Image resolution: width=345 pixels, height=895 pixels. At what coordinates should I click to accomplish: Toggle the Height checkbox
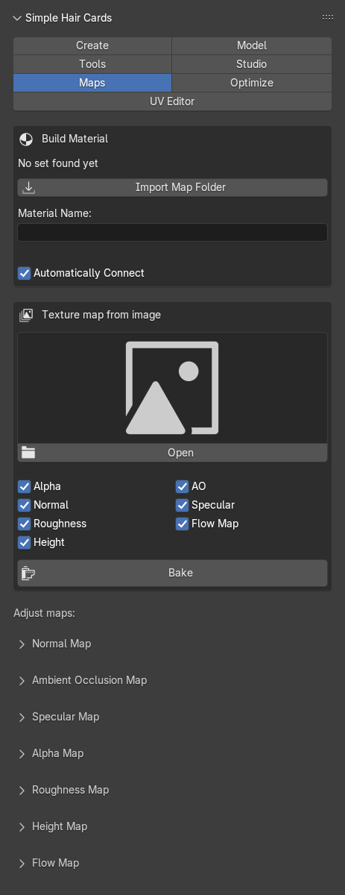pos(25,542)
